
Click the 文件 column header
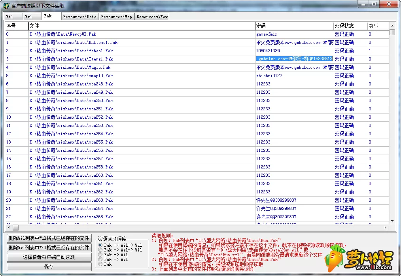coord(142,26)
